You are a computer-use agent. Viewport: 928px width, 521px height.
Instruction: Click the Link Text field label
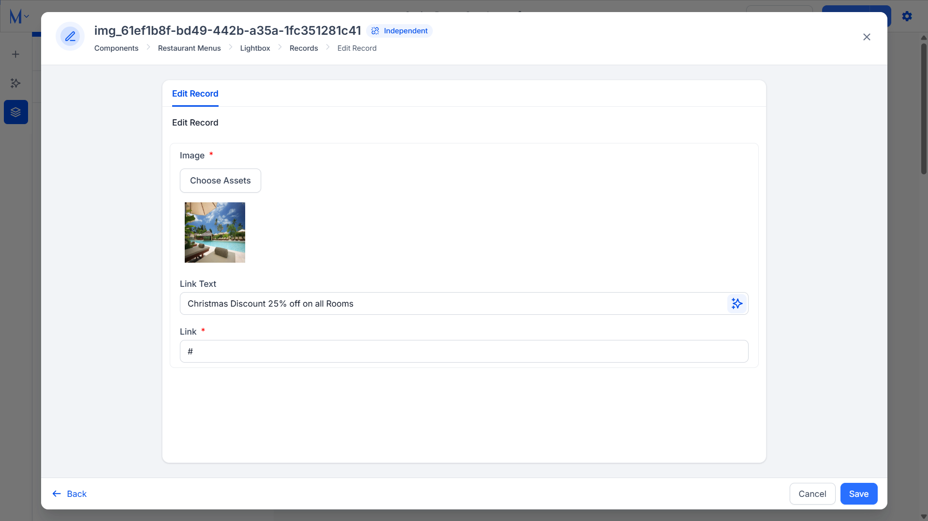point(198,284)
